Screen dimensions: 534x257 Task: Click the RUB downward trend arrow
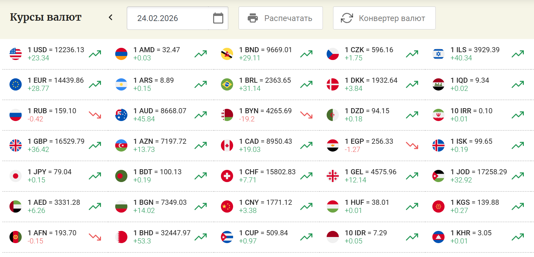95,115
